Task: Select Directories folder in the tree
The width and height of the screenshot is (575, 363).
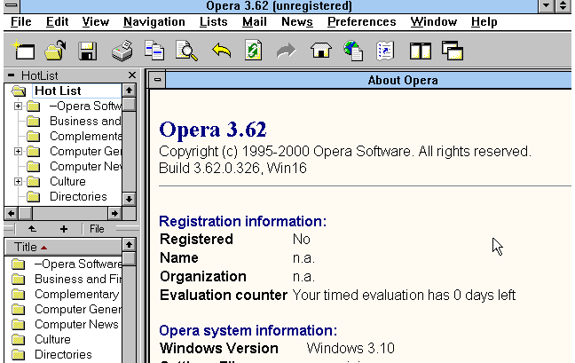Action: 78,196
